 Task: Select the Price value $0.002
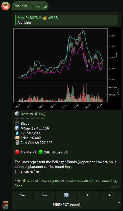36,138
